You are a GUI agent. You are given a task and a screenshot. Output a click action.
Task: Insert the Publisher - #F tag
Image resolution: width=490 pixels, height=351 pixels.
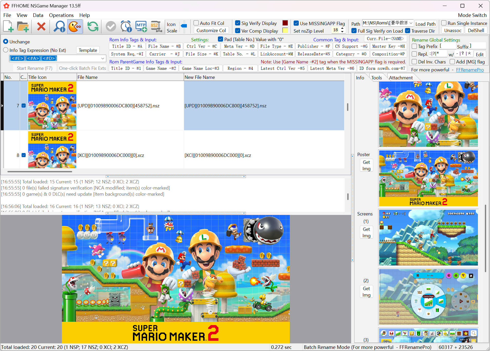313,46
